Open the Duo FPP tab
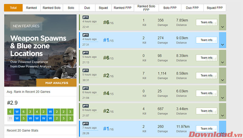The height and width of the screenshot is (138, 243). click(x=192, y=8)
